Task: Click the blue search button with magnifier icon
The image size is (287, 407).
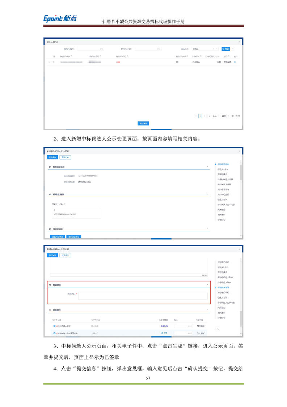Action: tap(225, 49)
